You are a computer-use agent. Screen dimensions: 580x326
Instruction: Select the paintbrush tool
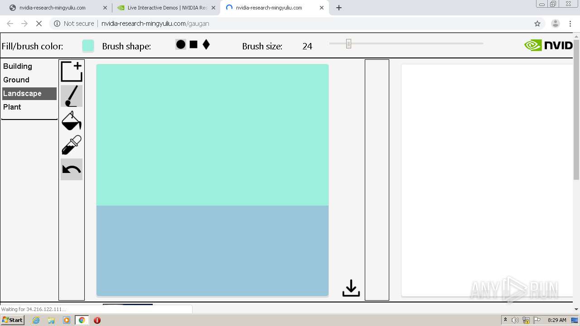coord(72,96)
